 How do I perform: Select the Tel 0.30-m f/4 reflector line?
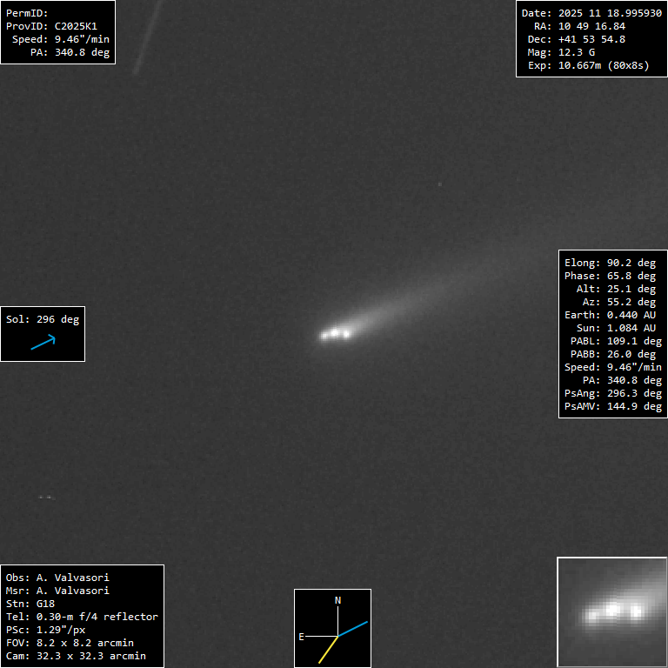pos(82,617)
